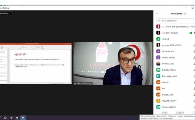195x120 pixels.
Task: Click the muted mic icon for besiktas1903
Action: [194, 51]
